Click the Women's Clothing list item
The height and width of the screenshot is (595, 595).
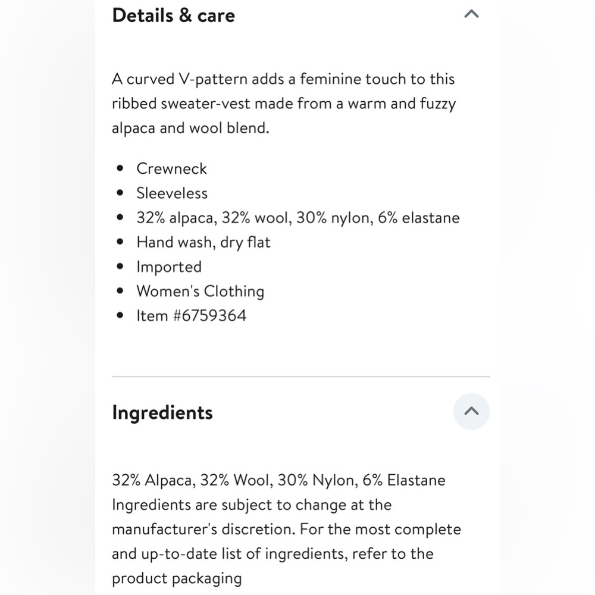pyautogui.click(x=201, y=291)
